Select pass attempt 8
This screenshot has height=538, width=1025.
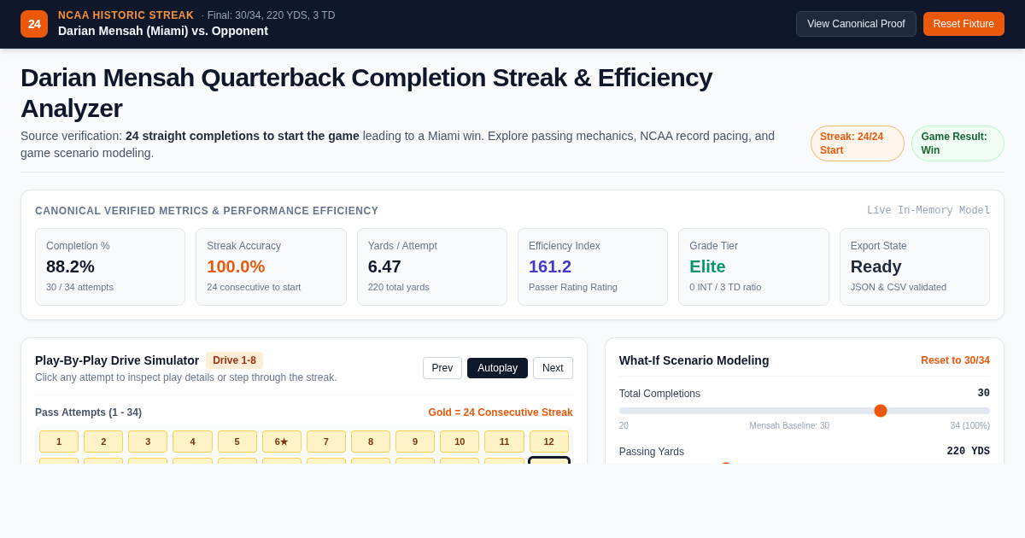(x=371, y=442)
